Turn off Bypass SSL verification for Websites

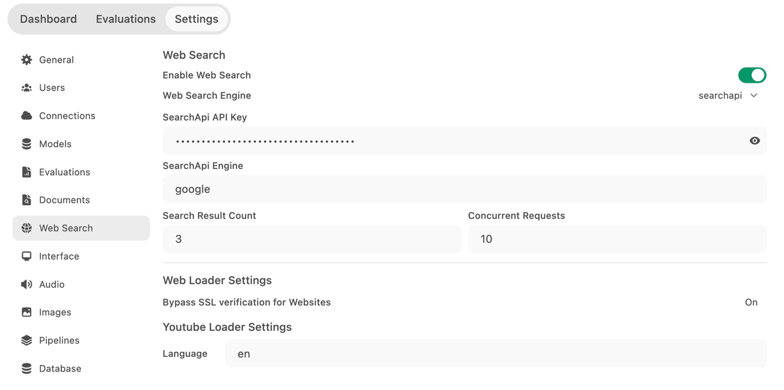tap(751, 302)
